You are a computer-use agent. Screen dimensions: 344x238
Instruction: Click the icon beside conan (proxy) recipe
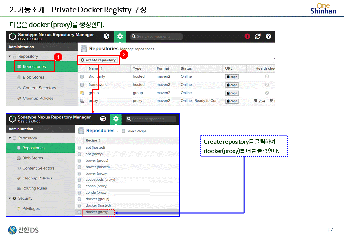click(79, 186)
